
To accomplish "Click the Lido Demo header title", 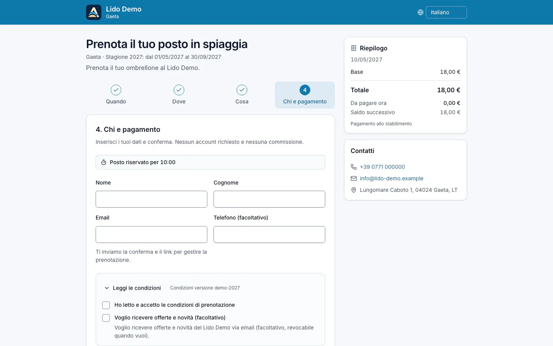I will click(124, 9).
